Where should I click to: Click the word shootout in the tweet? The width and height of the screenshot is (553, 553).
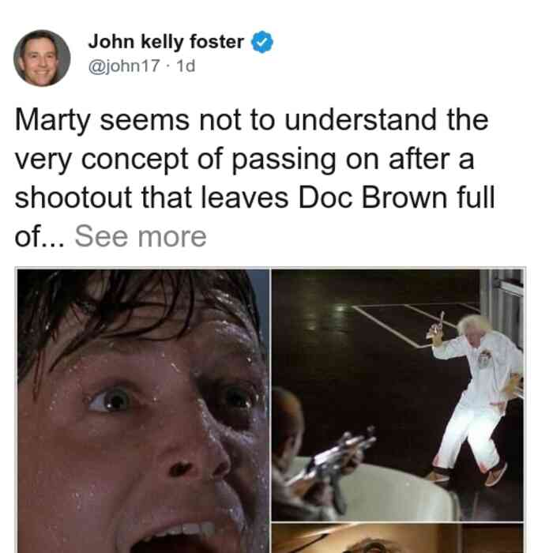pos(73,197)
